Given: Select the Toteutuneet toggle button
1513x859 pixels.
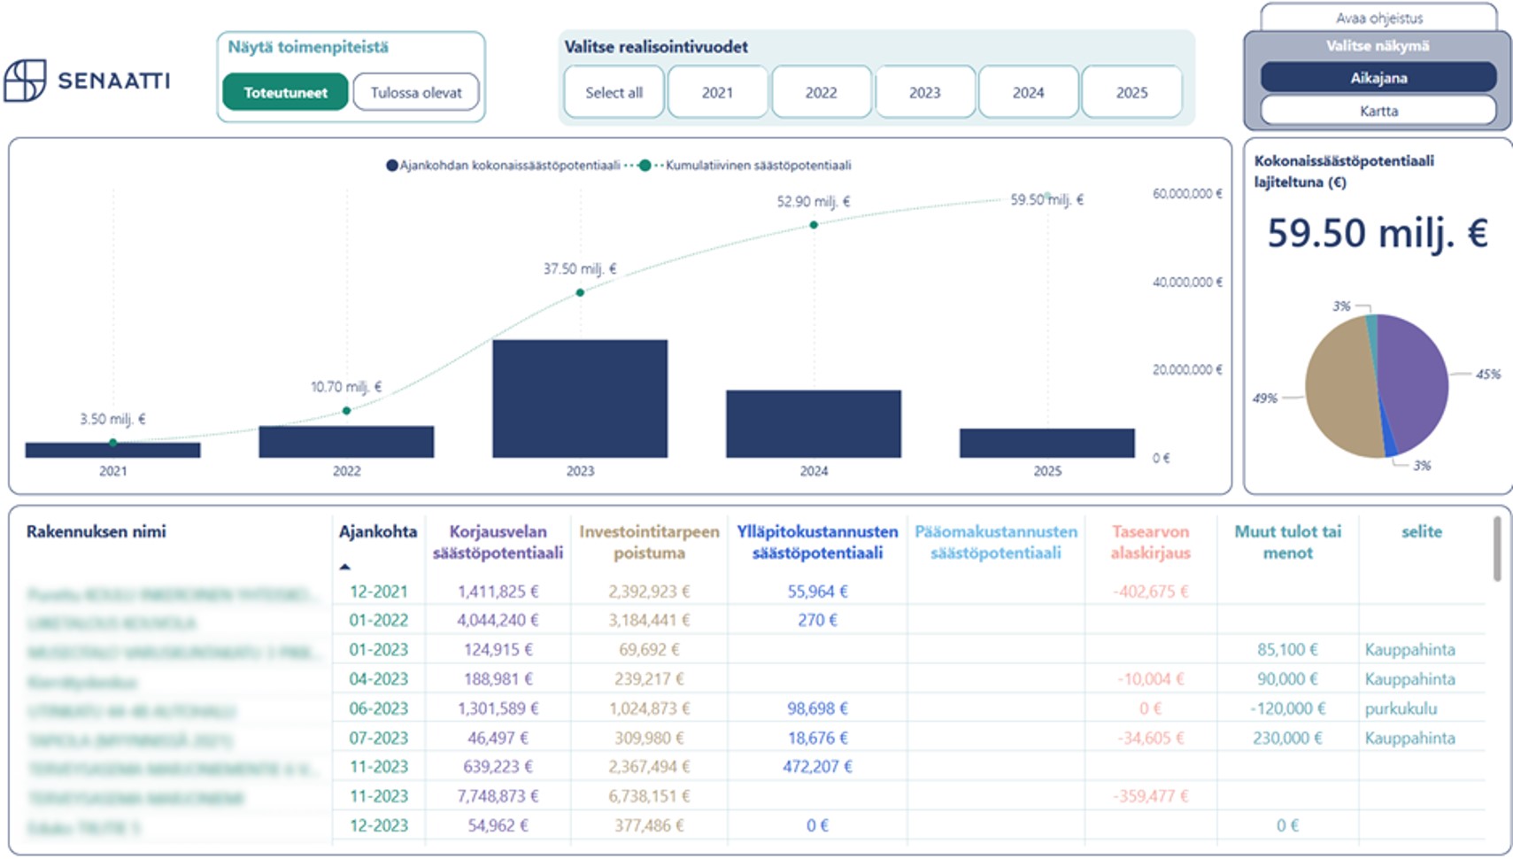Looking at the screenshot, I should point(285,92).
